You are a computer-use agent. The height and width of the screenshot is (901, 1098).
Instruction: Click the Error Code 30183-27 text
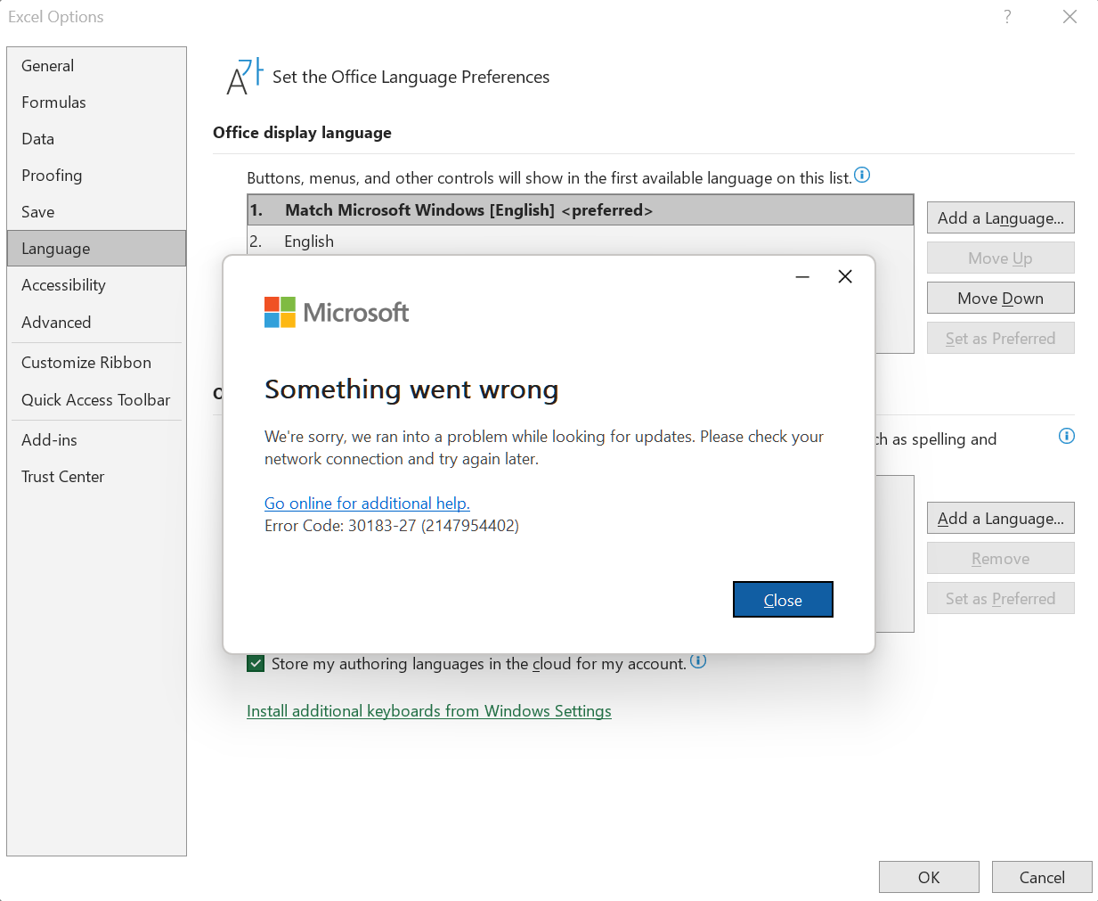[x=392, y=526]
